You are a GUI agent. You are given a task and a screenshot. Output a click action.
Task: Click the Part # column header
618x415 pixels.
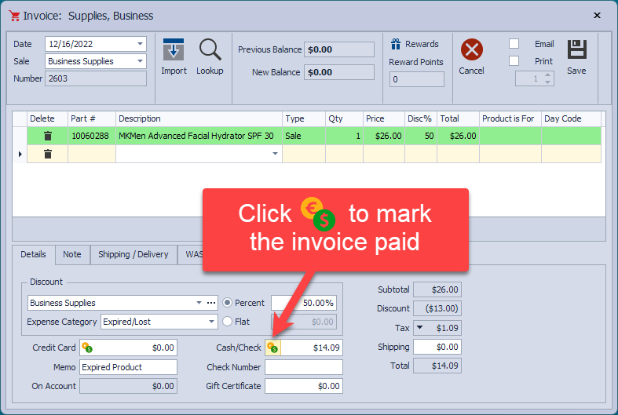[x=91, y=118]
